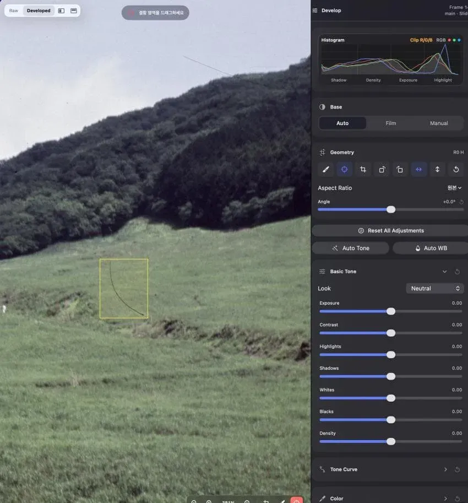Switch to top-bottom split view
468x503 pixels.
pos(74,10)
